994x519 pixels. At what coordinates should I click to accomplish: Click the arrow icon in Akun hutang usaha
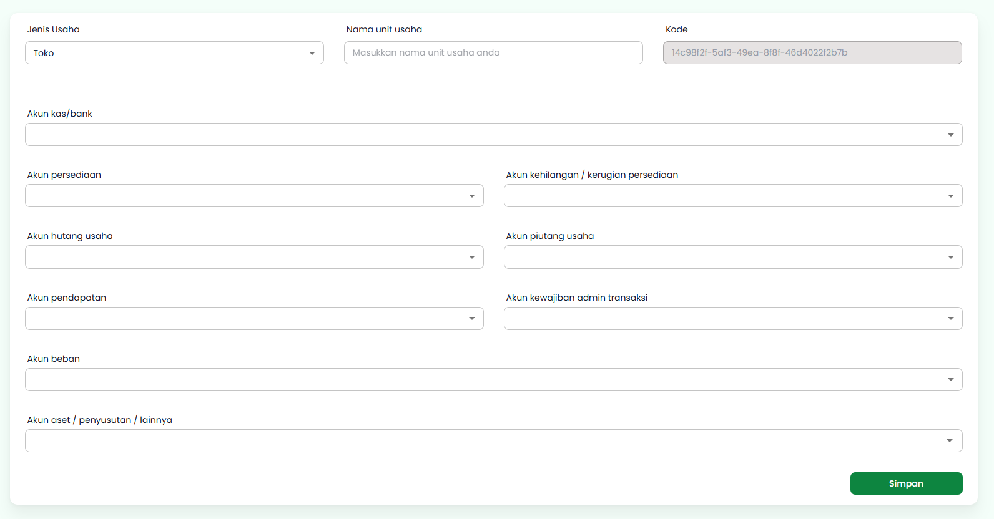click(472, 257)
